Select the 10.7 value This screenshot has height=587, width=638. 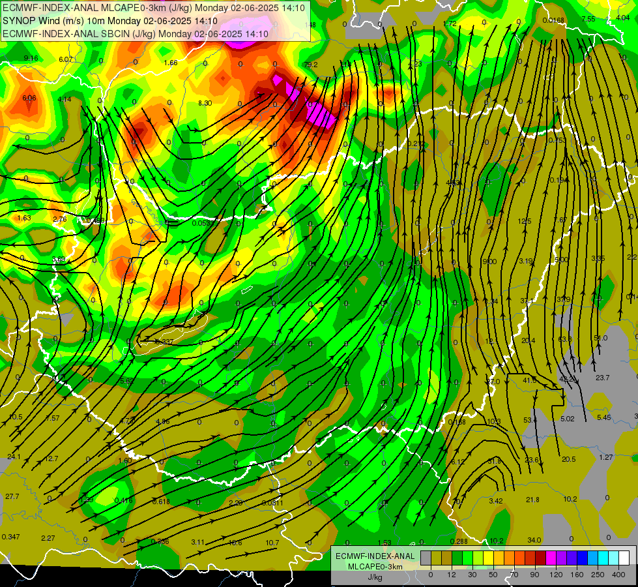pos(272,543)
